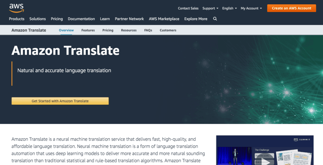The image size is (323, 165).
Task: Click Get Started with Amazon Translate
Action: 60,101
